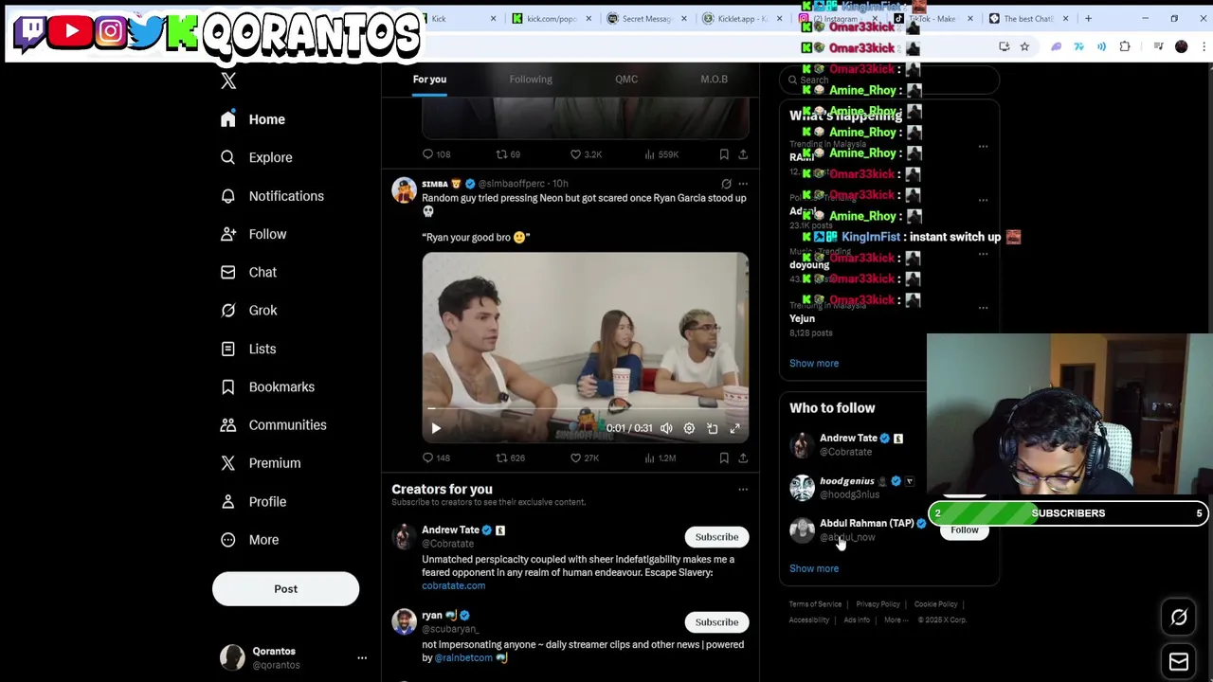Bookmark SIMBA post with 1.2M views
The height and width of the screenshot is (682, 1213).
pyautogui.click(x=724, y=458)
